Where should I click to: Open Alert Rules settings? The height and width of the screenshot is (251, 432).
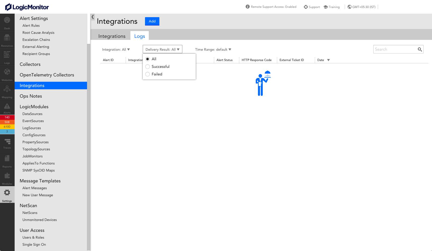31,25
